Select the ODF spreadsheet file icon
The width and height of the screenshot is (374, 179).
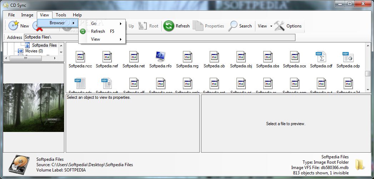(80, 83)
